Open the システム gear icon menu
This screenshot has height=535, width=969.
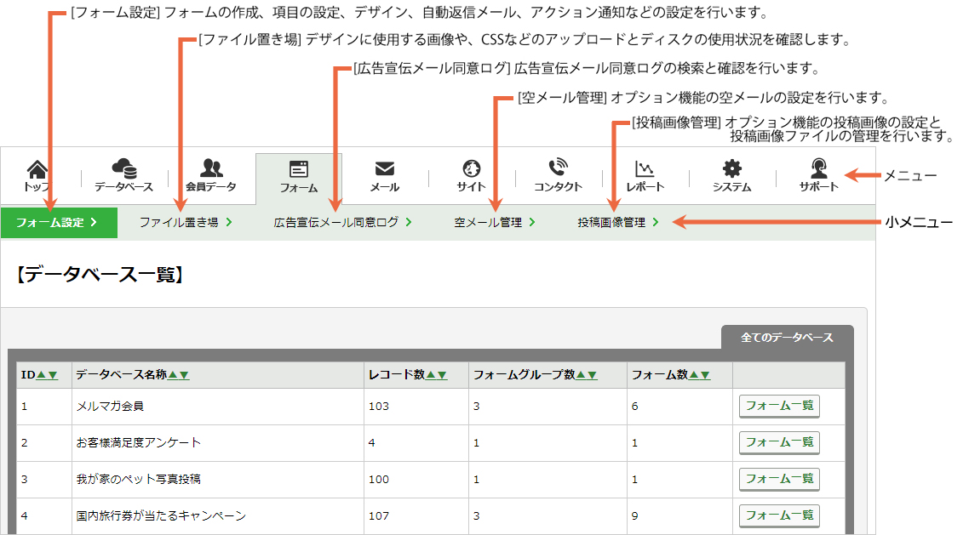point(731,176)
